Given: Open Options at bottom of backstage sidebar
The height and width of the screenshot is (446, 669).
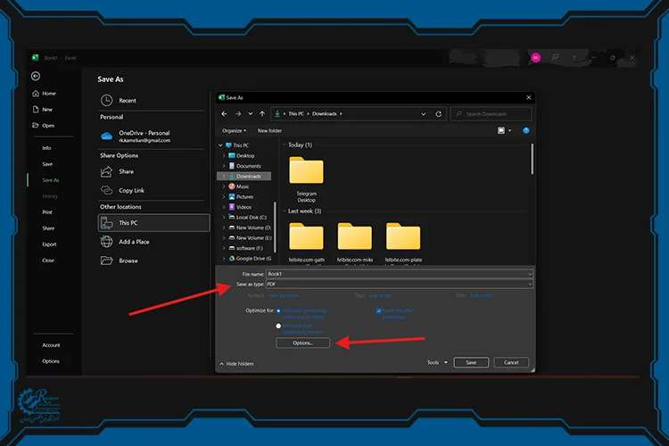Looking at the screenshot, I should click(51, 361).
